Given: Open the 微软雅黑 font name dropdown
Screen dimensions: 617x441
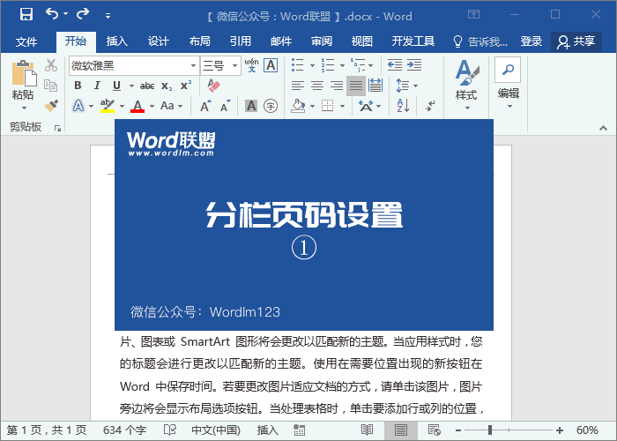Looking at the screenshot, I should [x=193, y=65].
